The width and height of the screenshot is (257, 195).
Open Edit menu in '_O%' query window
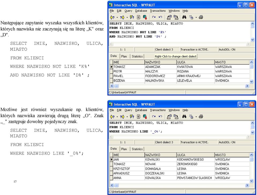point(119,110)
